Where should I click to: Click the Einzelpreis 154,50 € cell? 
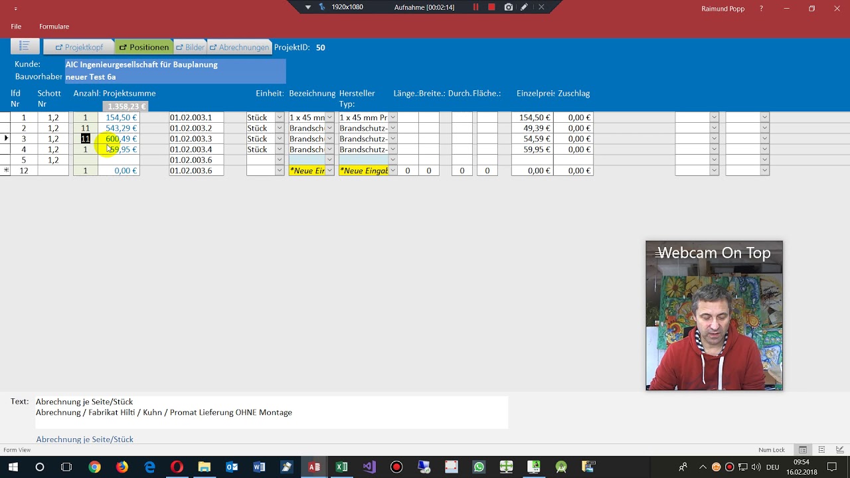click(532, 118)
